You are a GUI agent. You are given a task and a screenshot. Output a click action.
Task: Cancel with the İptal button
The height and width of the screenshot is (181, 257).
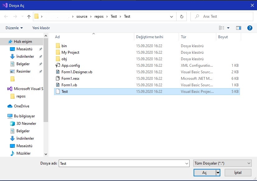click(x=238, y=173)
